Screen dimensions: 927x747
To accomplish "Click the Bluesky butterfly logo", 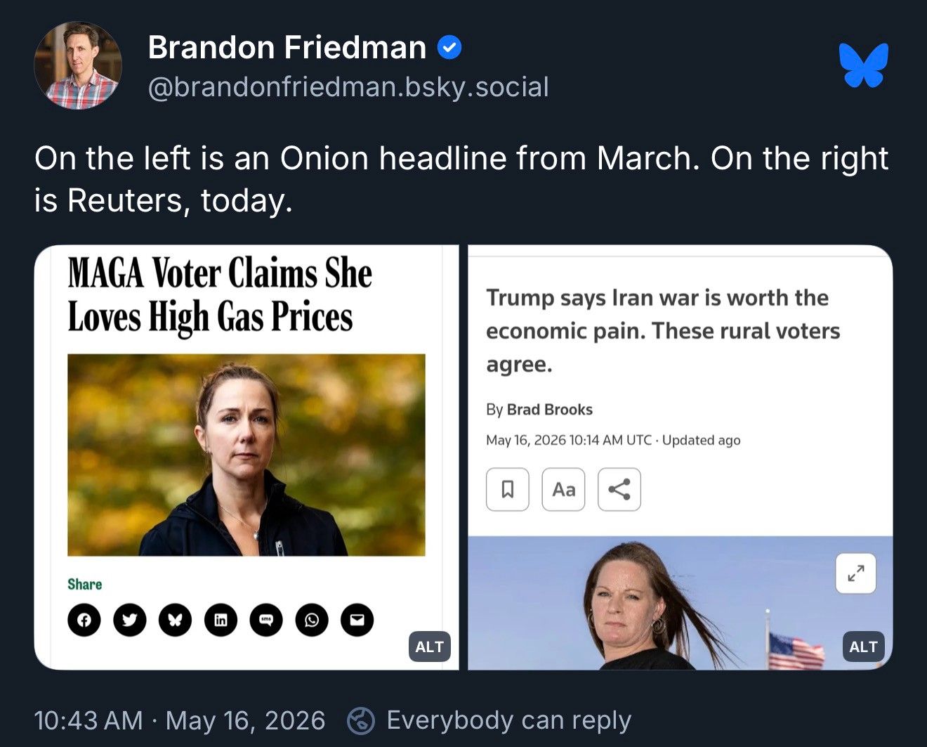I will (x=864, y=65).
